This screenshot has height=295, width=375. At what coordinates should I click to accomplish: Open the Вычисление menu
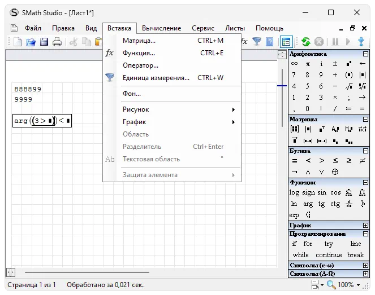[x=161, y=28]
